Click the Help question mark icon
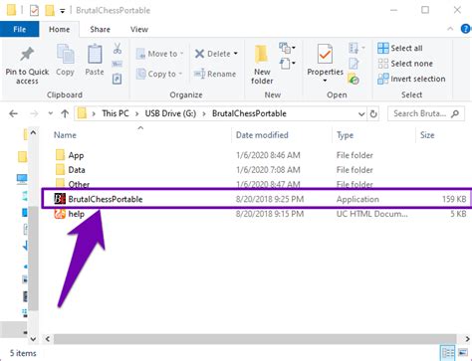Viewport: 472px width, 361px height. (465, 29)
